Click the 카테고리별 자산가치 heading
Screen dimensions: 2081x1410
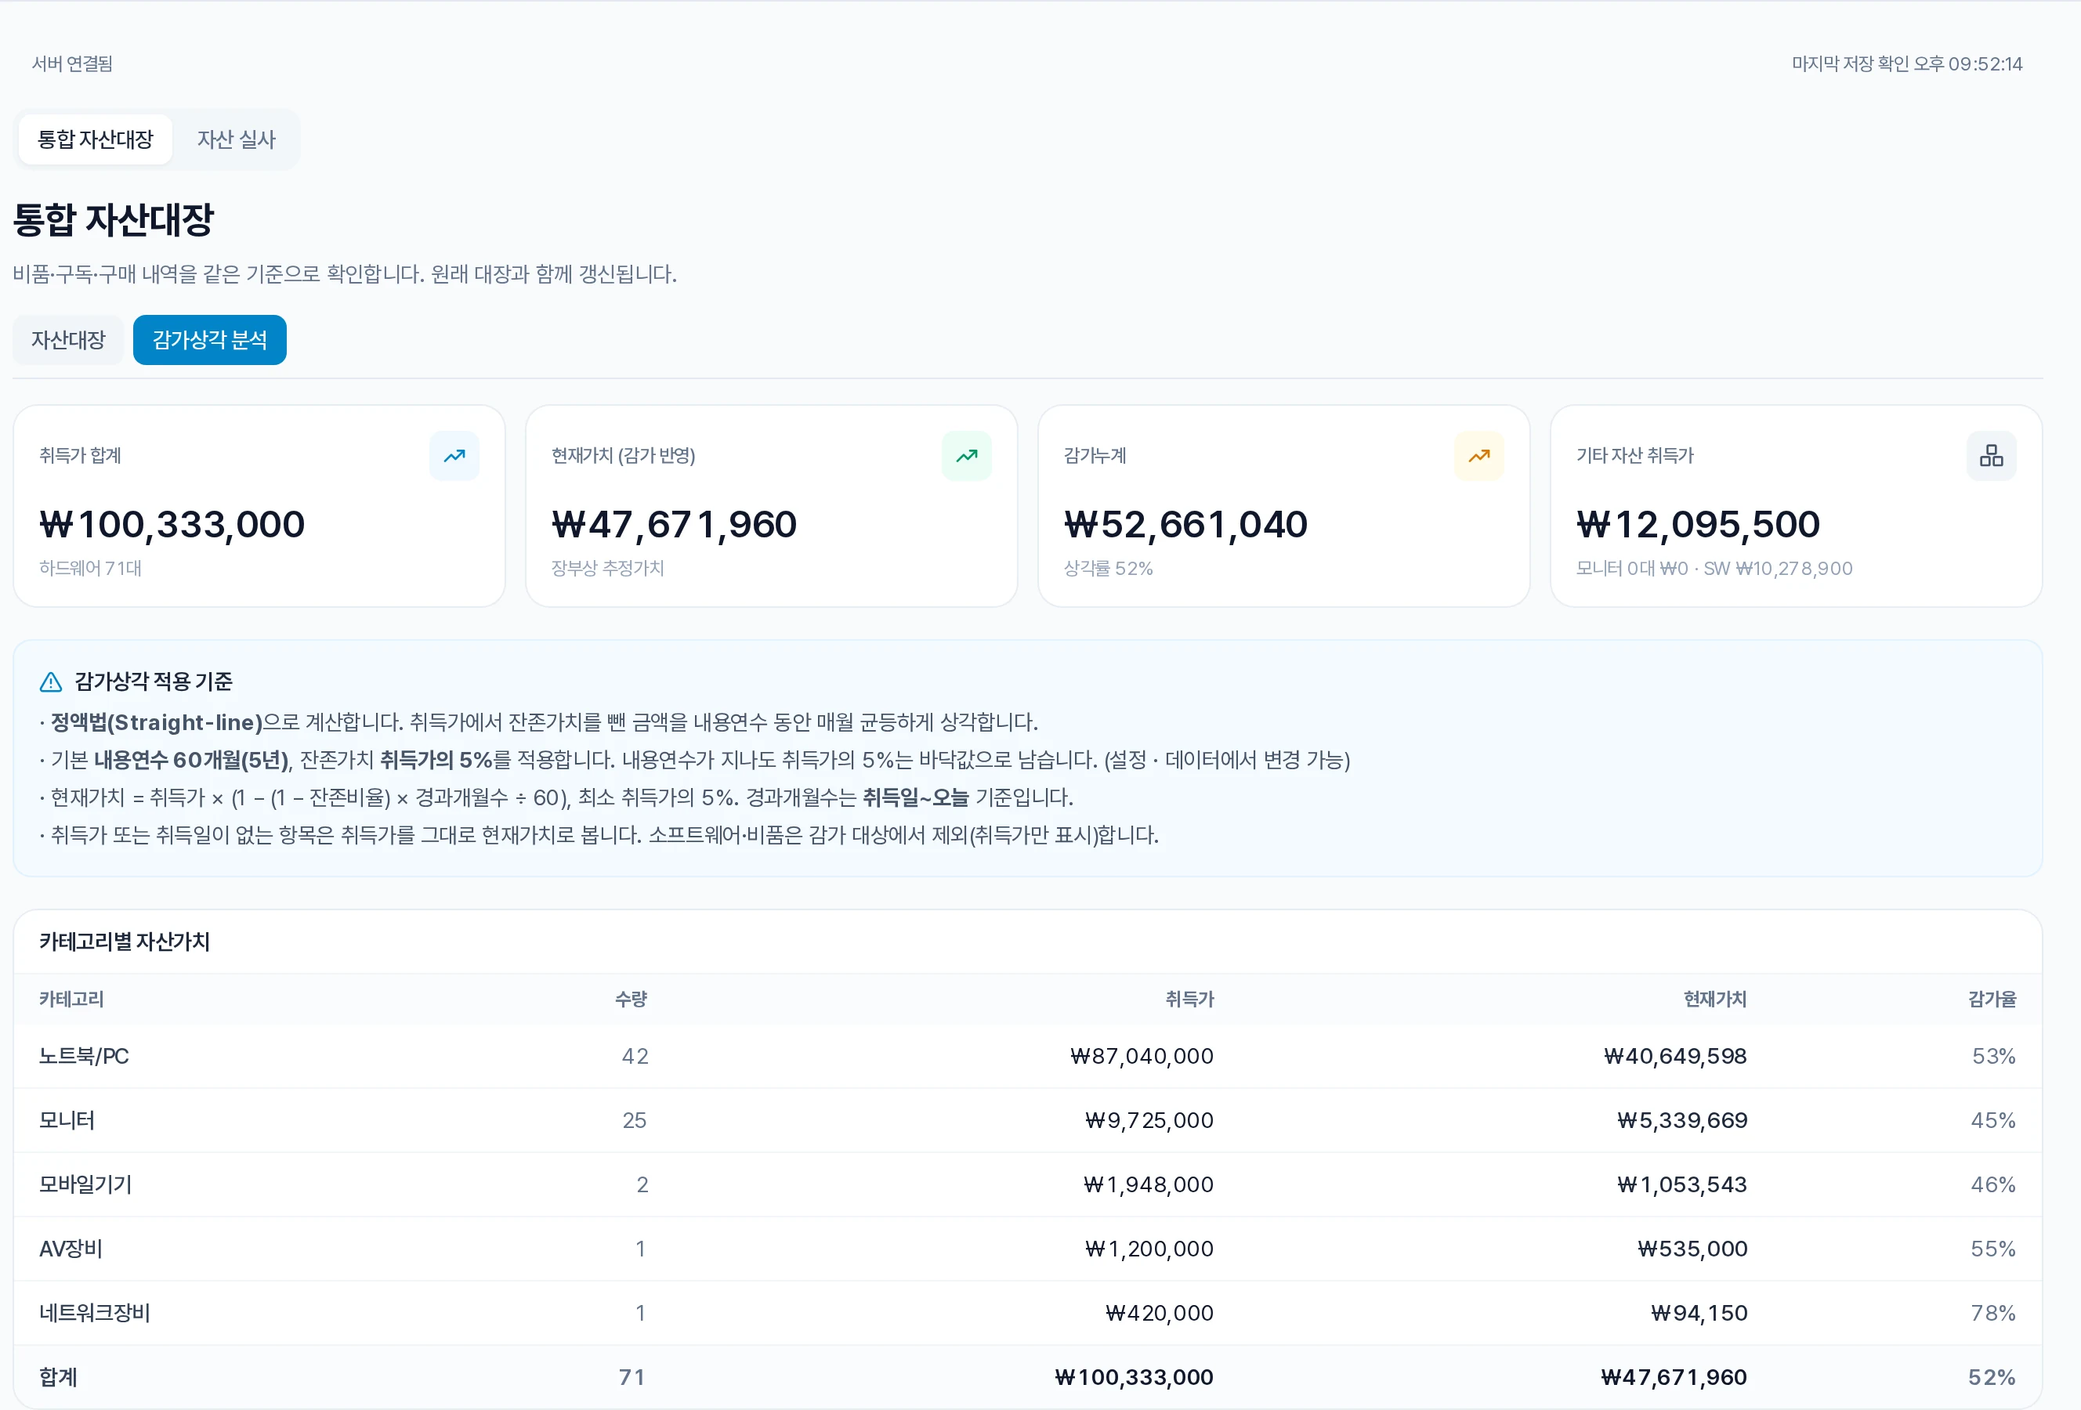[125, 942]
